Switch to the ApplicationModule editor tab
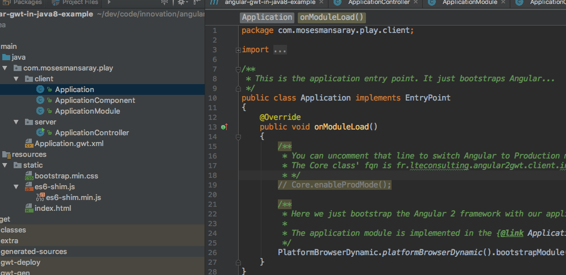 (469, 3)
